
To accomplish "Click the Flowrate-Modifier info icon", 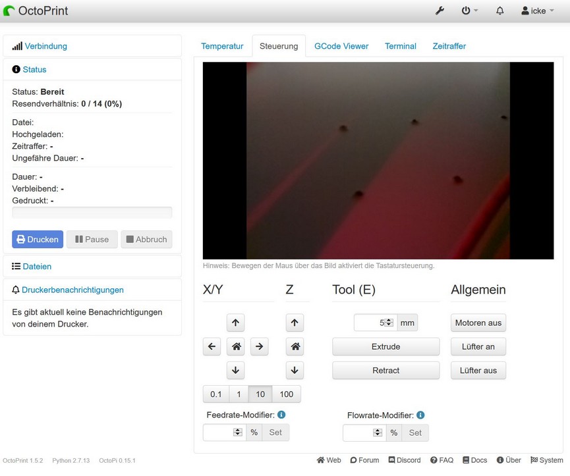I will (420, 415).
